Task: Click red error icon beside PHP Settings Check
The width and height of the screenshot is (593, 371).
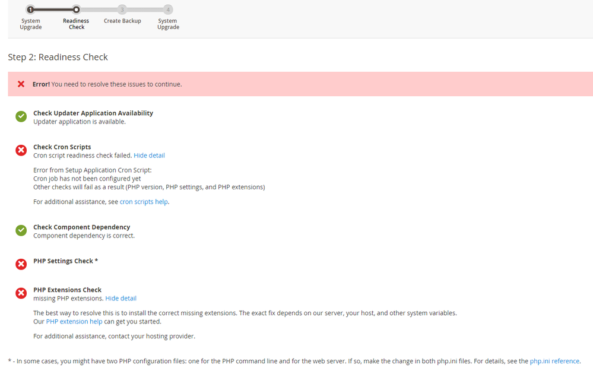Action: pyautogui.click(x=21, y=264)
